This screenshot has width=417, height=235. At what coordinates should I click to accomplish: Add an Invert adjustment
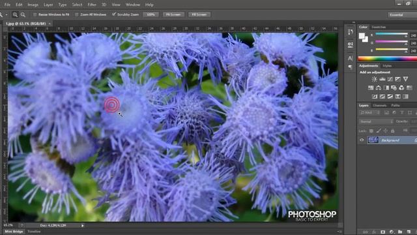point(375,97)
